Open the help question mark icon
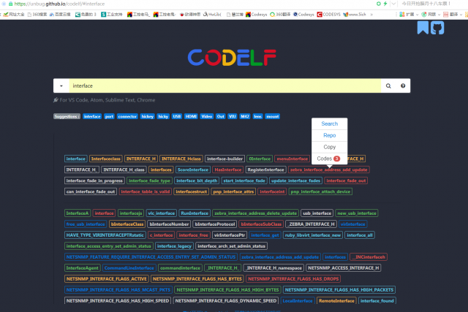The width and height of the screenshot is (468, 312). [x=403, y=85]
